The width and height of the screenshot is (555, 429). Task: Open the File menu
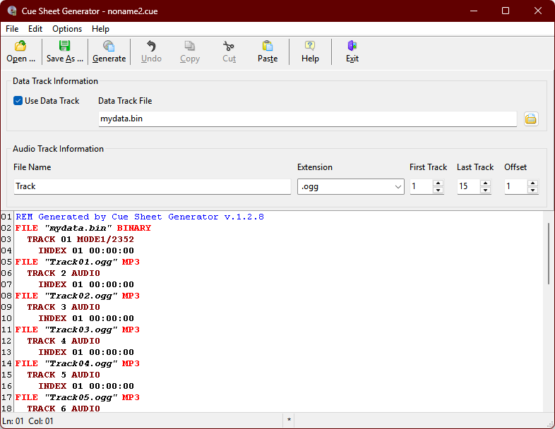click(x=12, y=29)
